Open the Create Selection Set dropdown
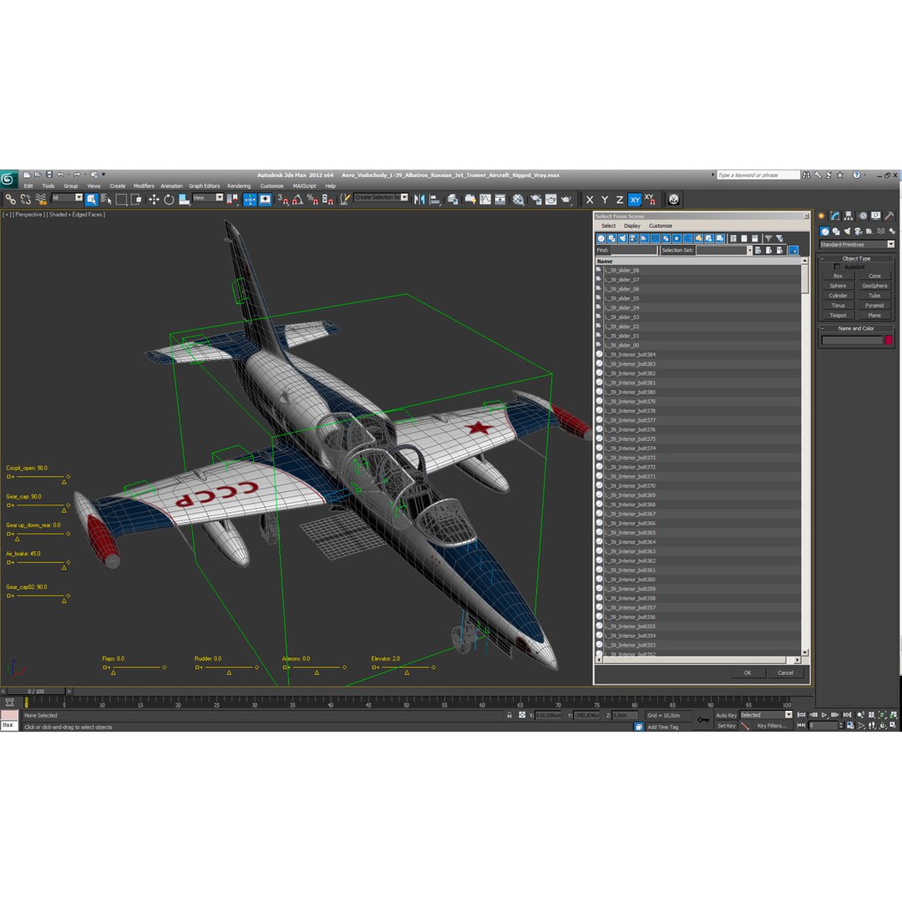902x902 pixels. (382, 197)
